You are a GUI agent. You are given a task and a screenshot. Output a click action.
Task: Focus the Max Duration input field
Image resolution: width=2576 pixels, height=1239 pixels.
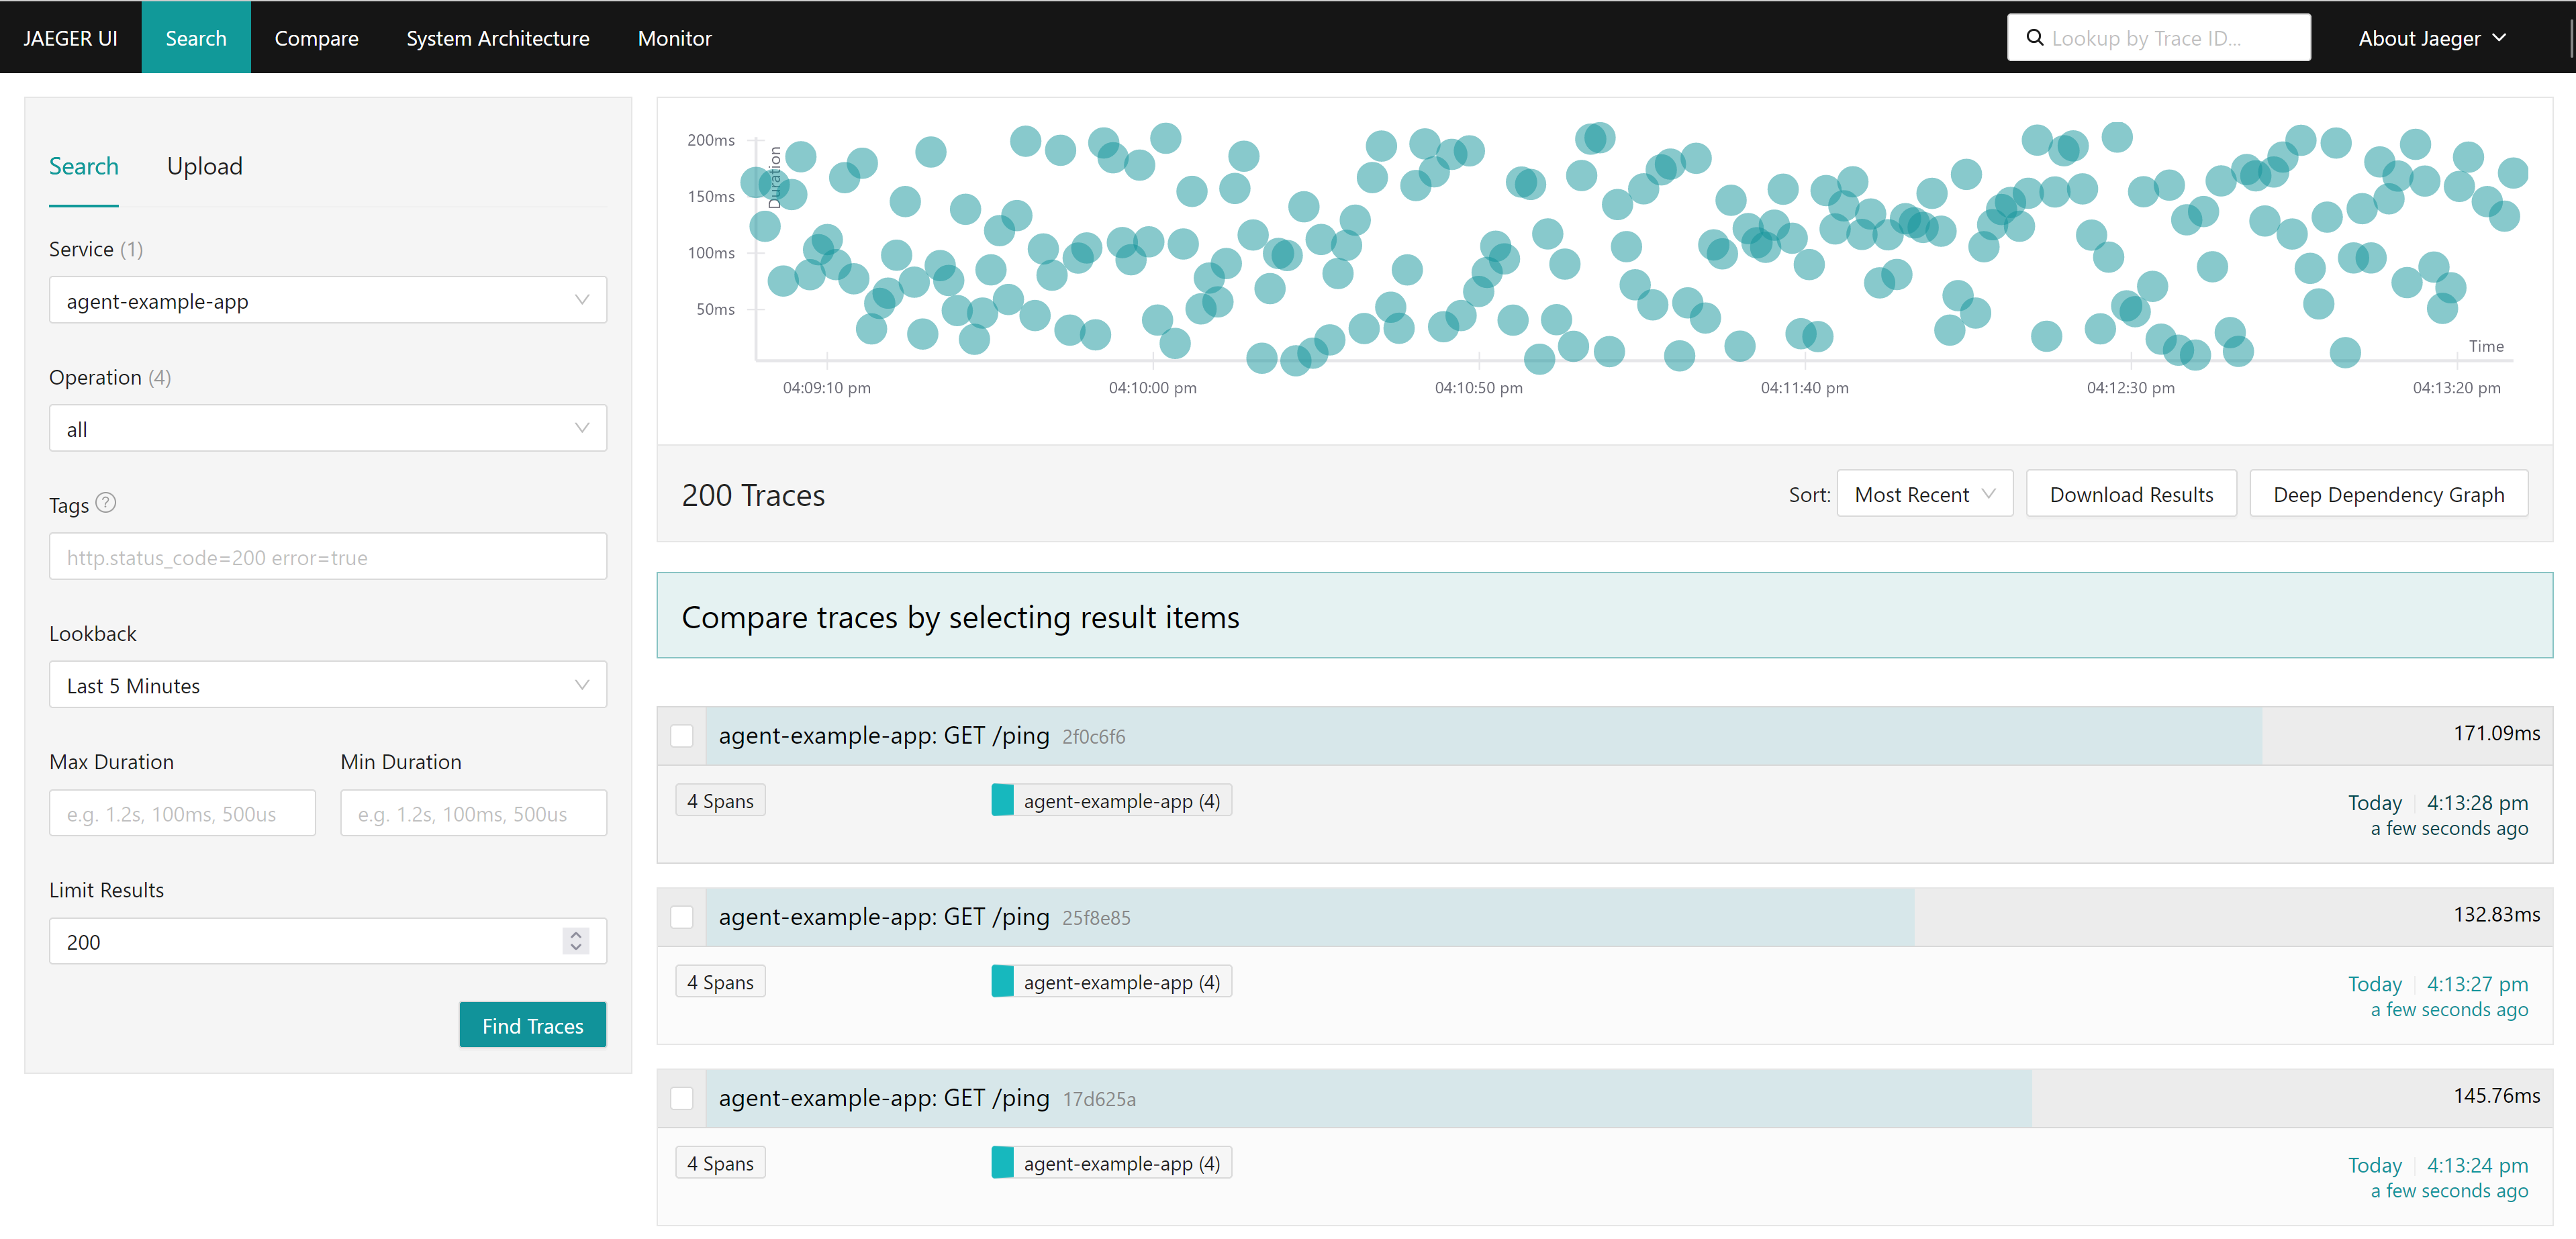[x=182, y=813]
